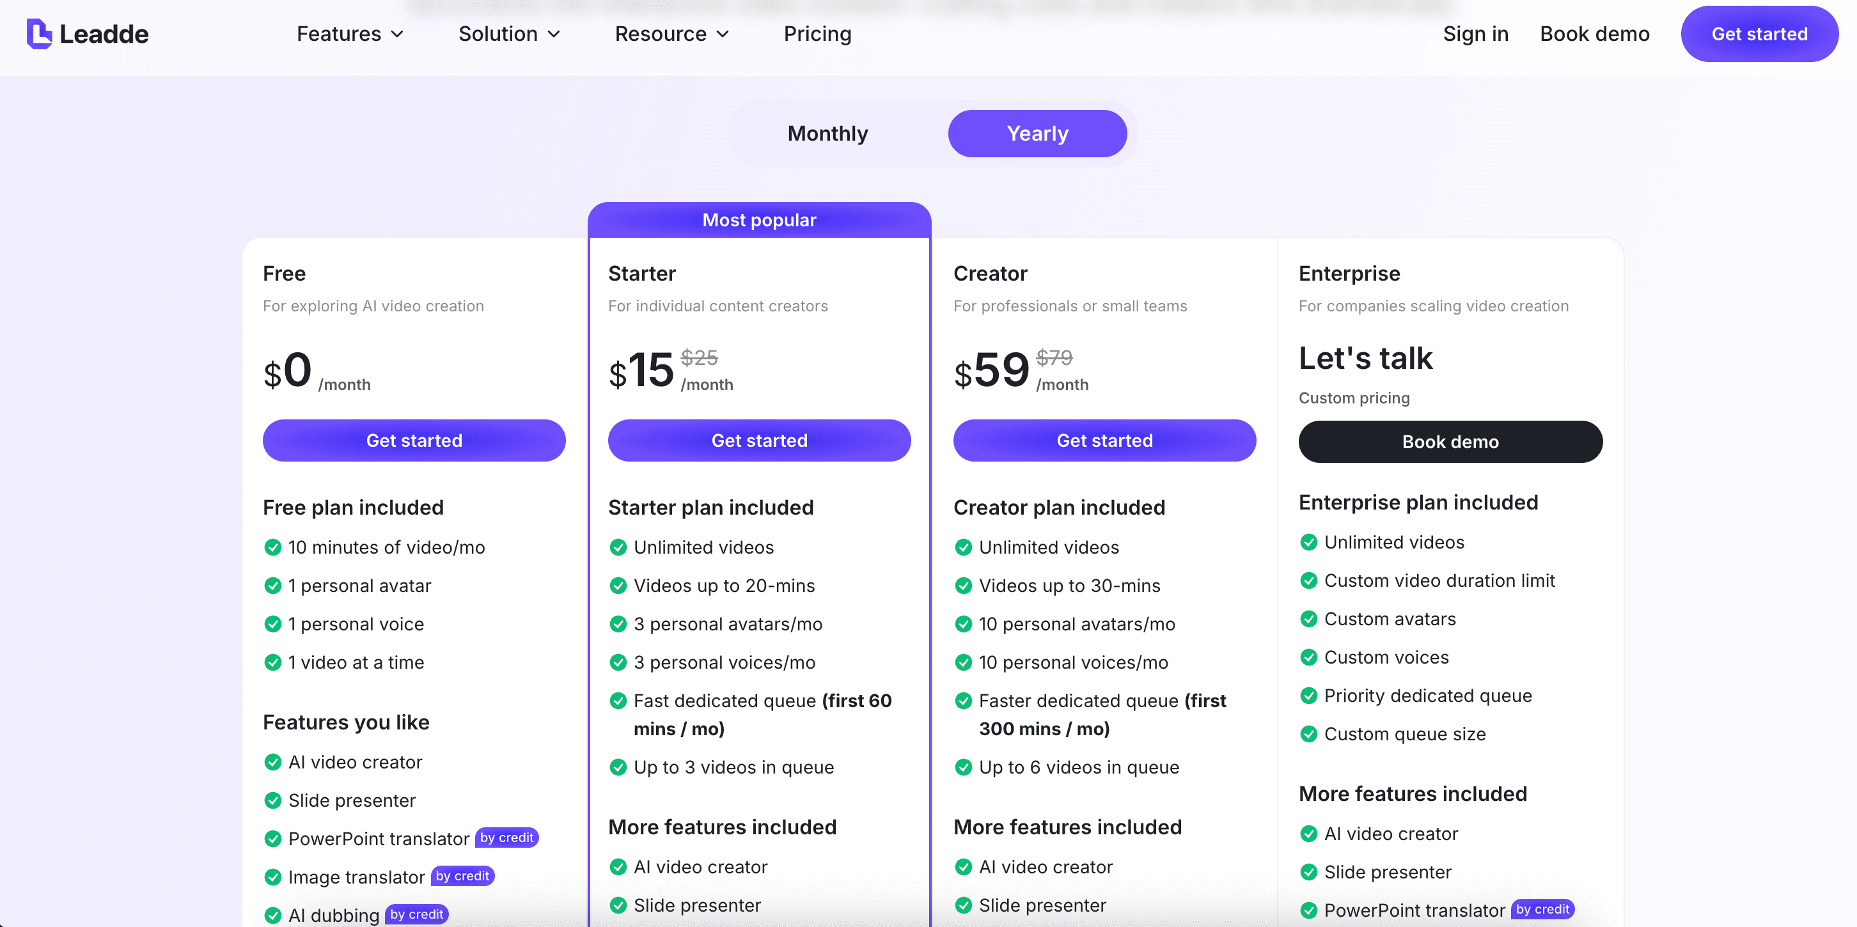This screenshot has width=1857, height=927.
Task: Click the checkmark next to 'Priority dedicated queue'
Action: (x=1308, y=696)
